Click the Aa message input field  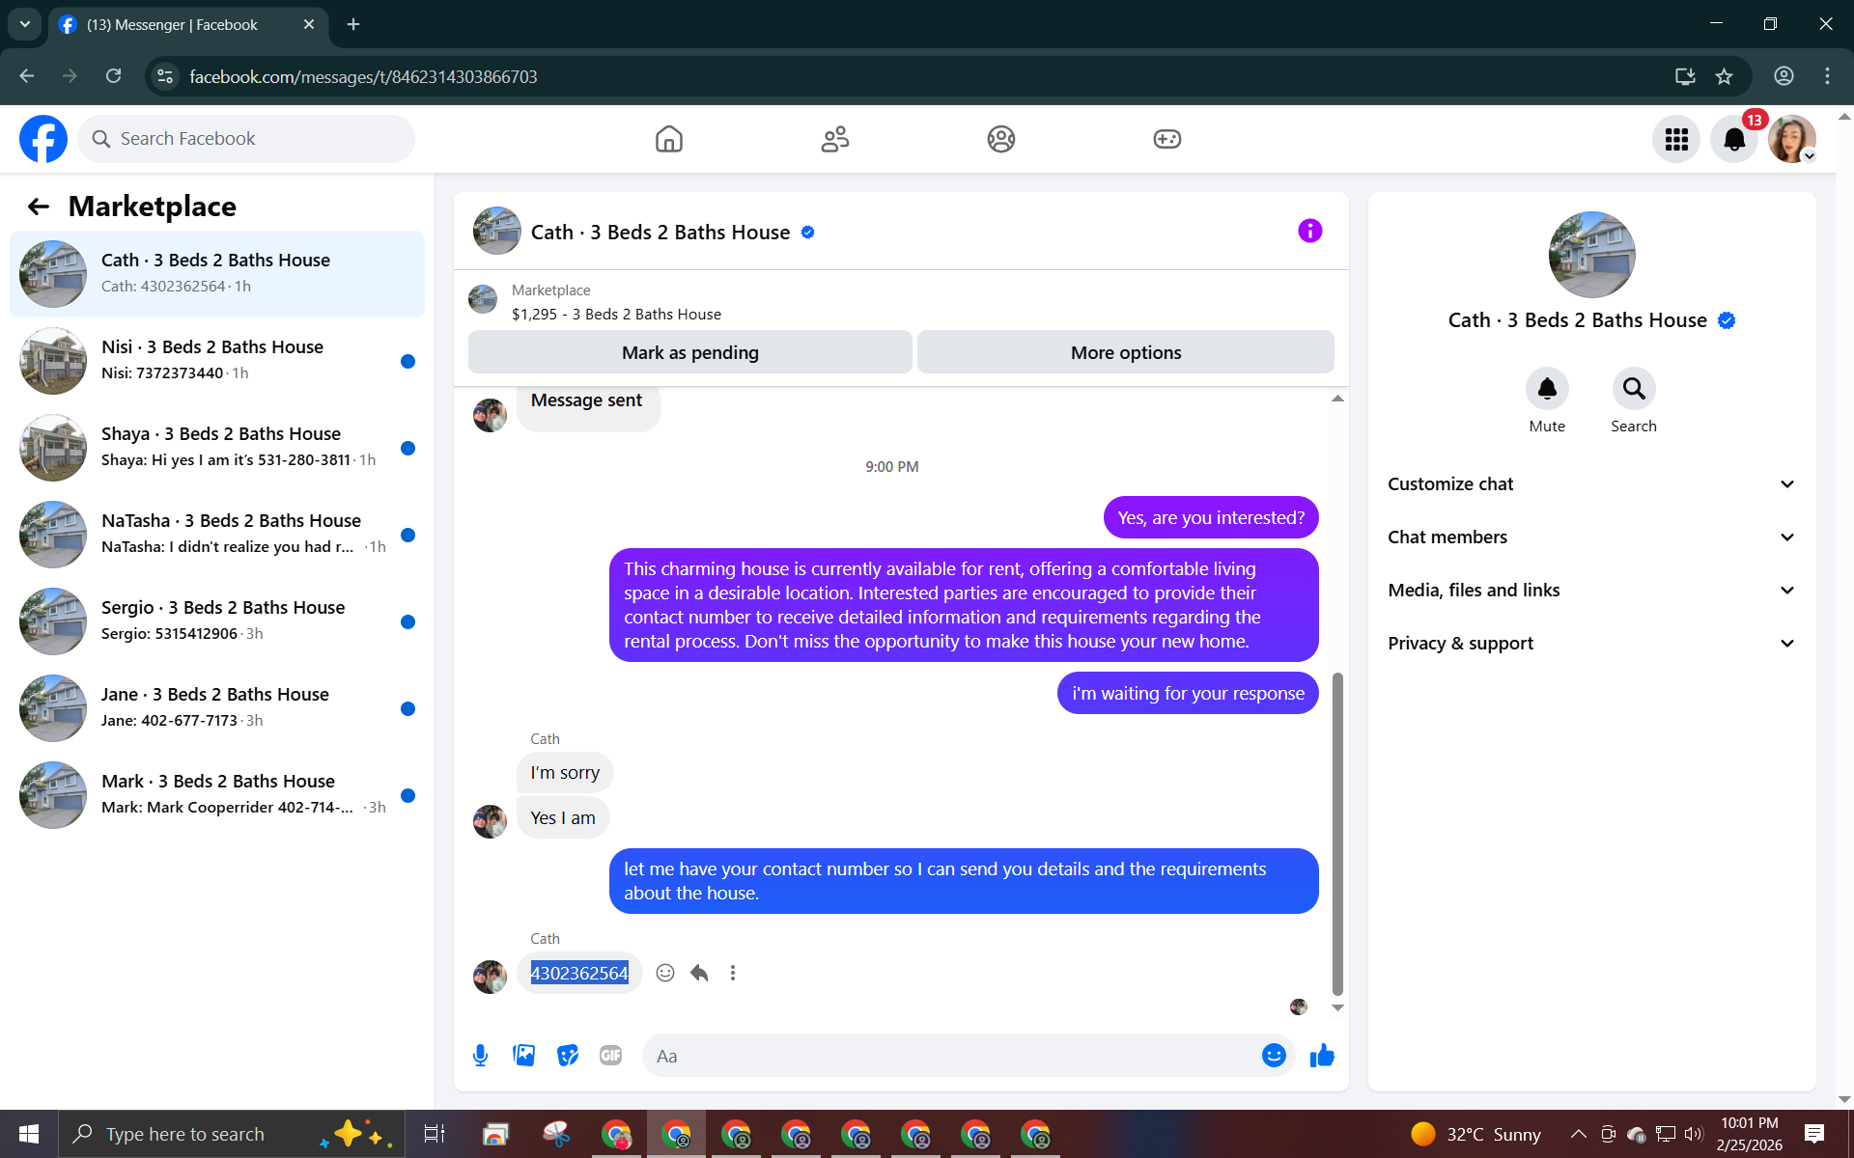951,1056
